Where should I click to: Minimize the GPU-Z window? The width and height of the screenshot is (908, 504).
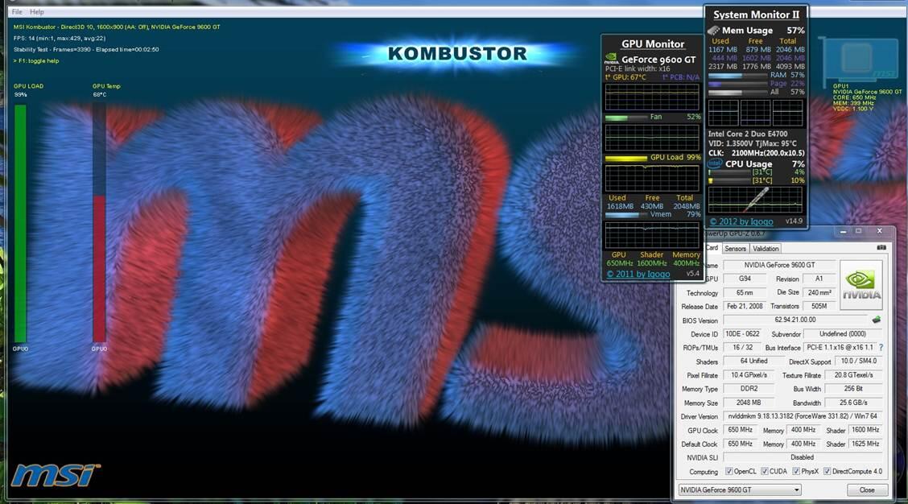pyautogui.click(x=843, y=232)
